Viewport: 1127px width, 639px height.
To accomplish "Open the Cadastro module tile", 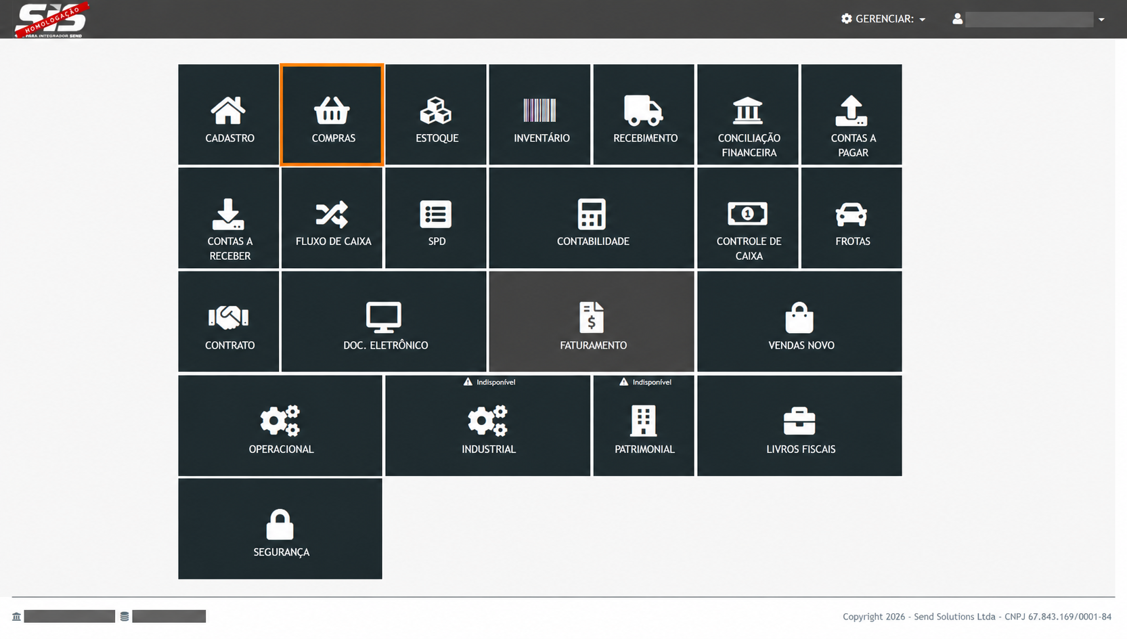I will click(229, 114).
